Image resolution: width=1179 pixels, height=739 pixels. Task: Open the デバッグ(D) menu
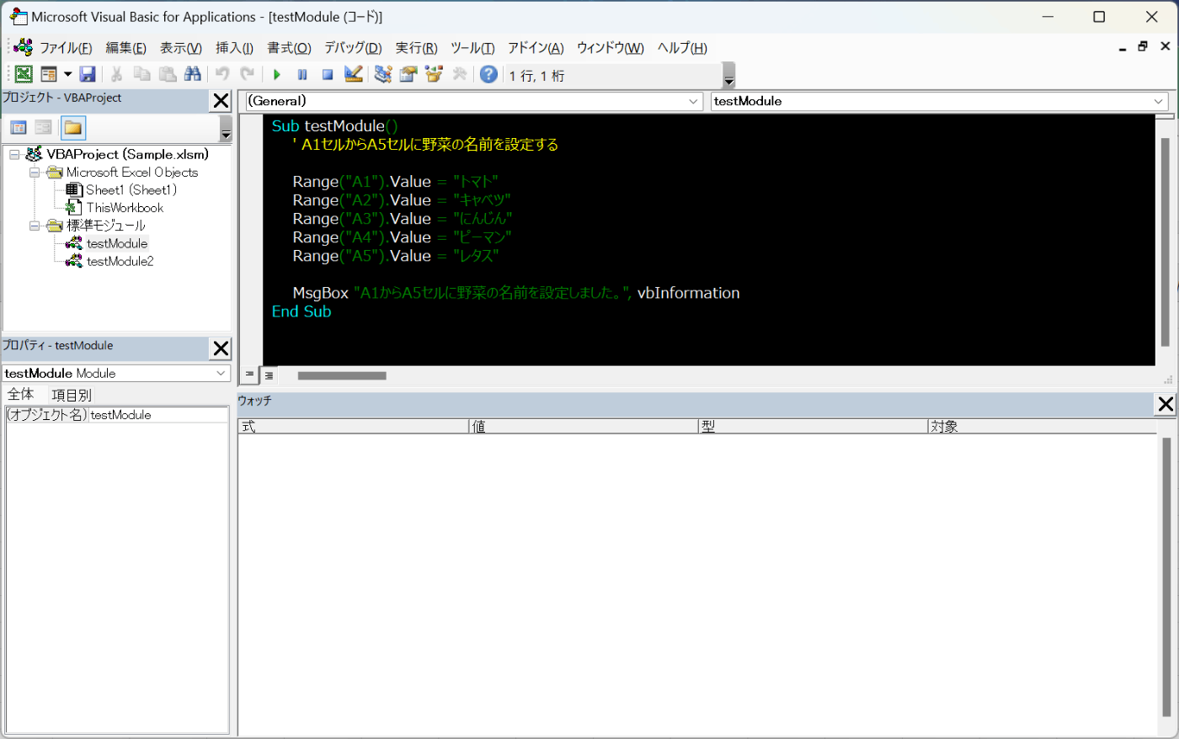tap(353, 48)
